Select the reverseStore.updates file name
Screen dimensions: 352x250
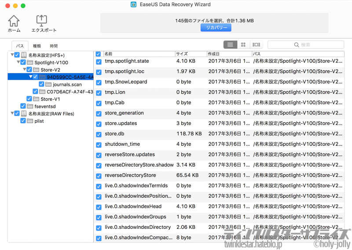click(130, 154)
